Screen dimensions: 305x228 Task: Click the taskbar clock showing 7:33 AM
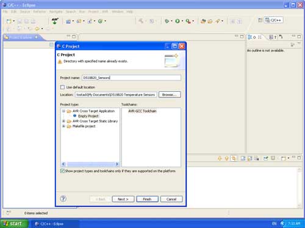coord(294,224)
